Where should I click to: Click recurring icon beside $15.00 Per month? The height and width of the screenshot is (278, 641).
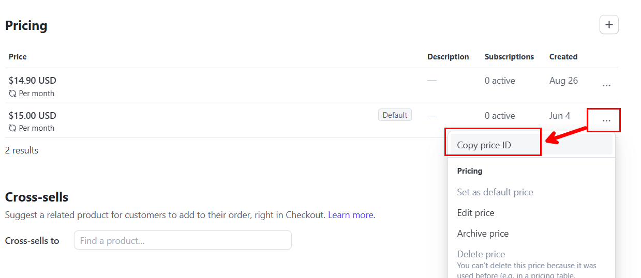coord(12,128)
